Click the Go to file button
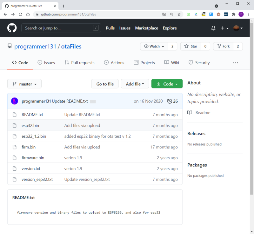The image size is (254, 234). pos(105,84)
